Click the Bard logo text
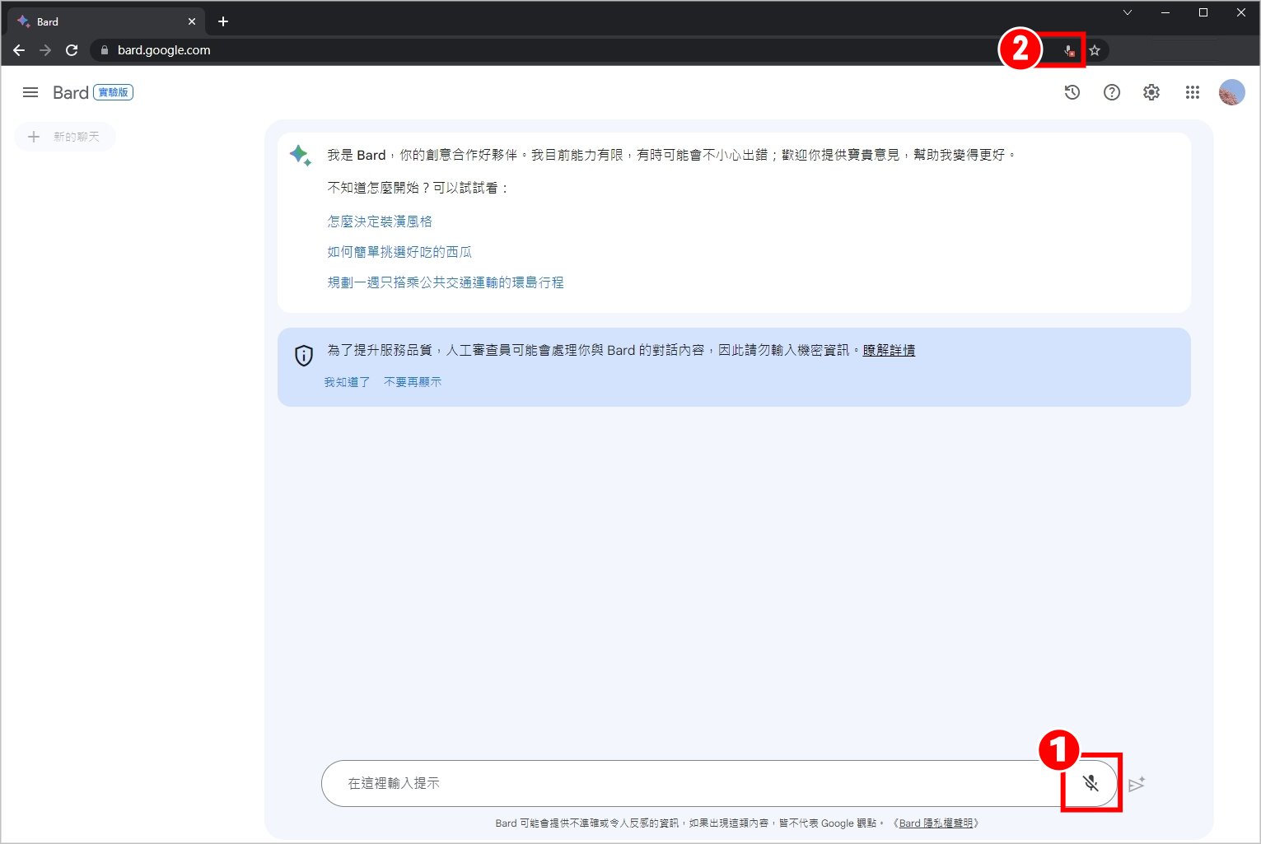The width and height of the screenshot is (1261, 844). click(x=70, y=92)
